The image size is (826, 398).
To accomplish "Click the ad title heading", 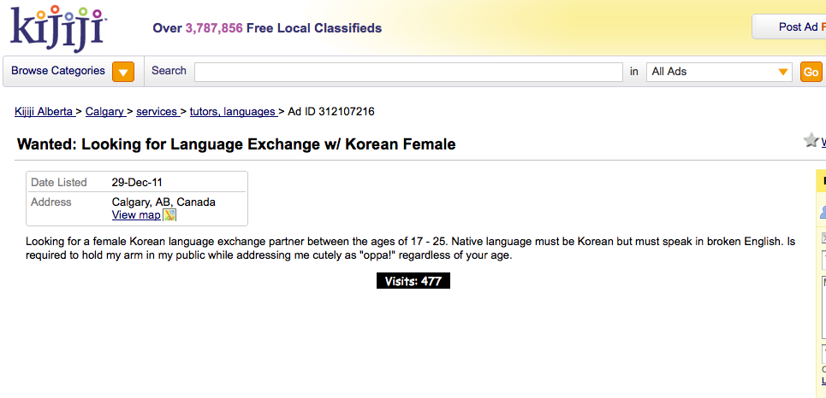I will [x=236, y=144].
